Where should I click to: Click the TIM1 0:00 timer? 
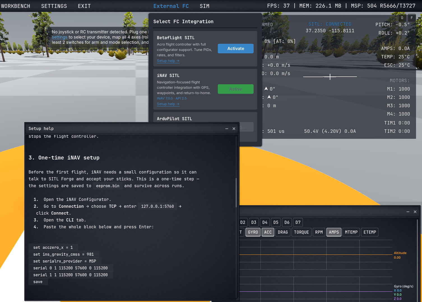[x=397, y=123]
